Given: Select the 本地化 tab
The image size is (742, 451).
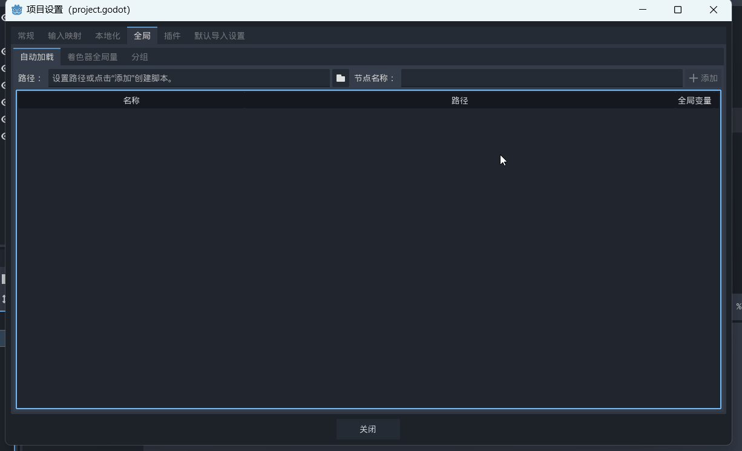Looking at the screenshot, I should 108,36.
